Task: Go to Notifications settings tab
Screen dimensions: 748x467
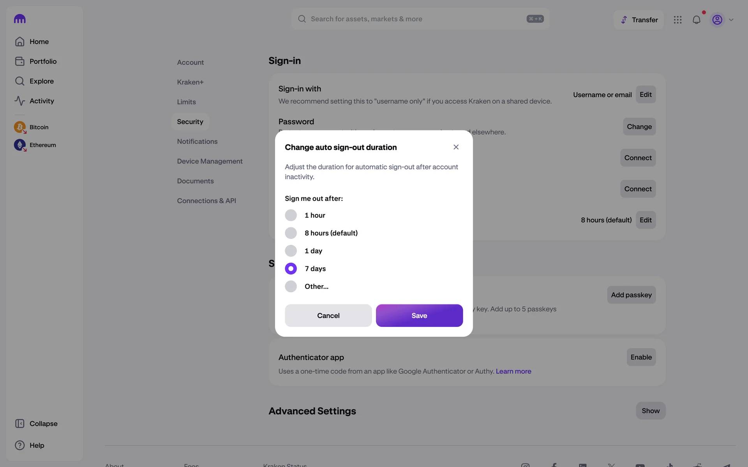Action: coord(197,142)
